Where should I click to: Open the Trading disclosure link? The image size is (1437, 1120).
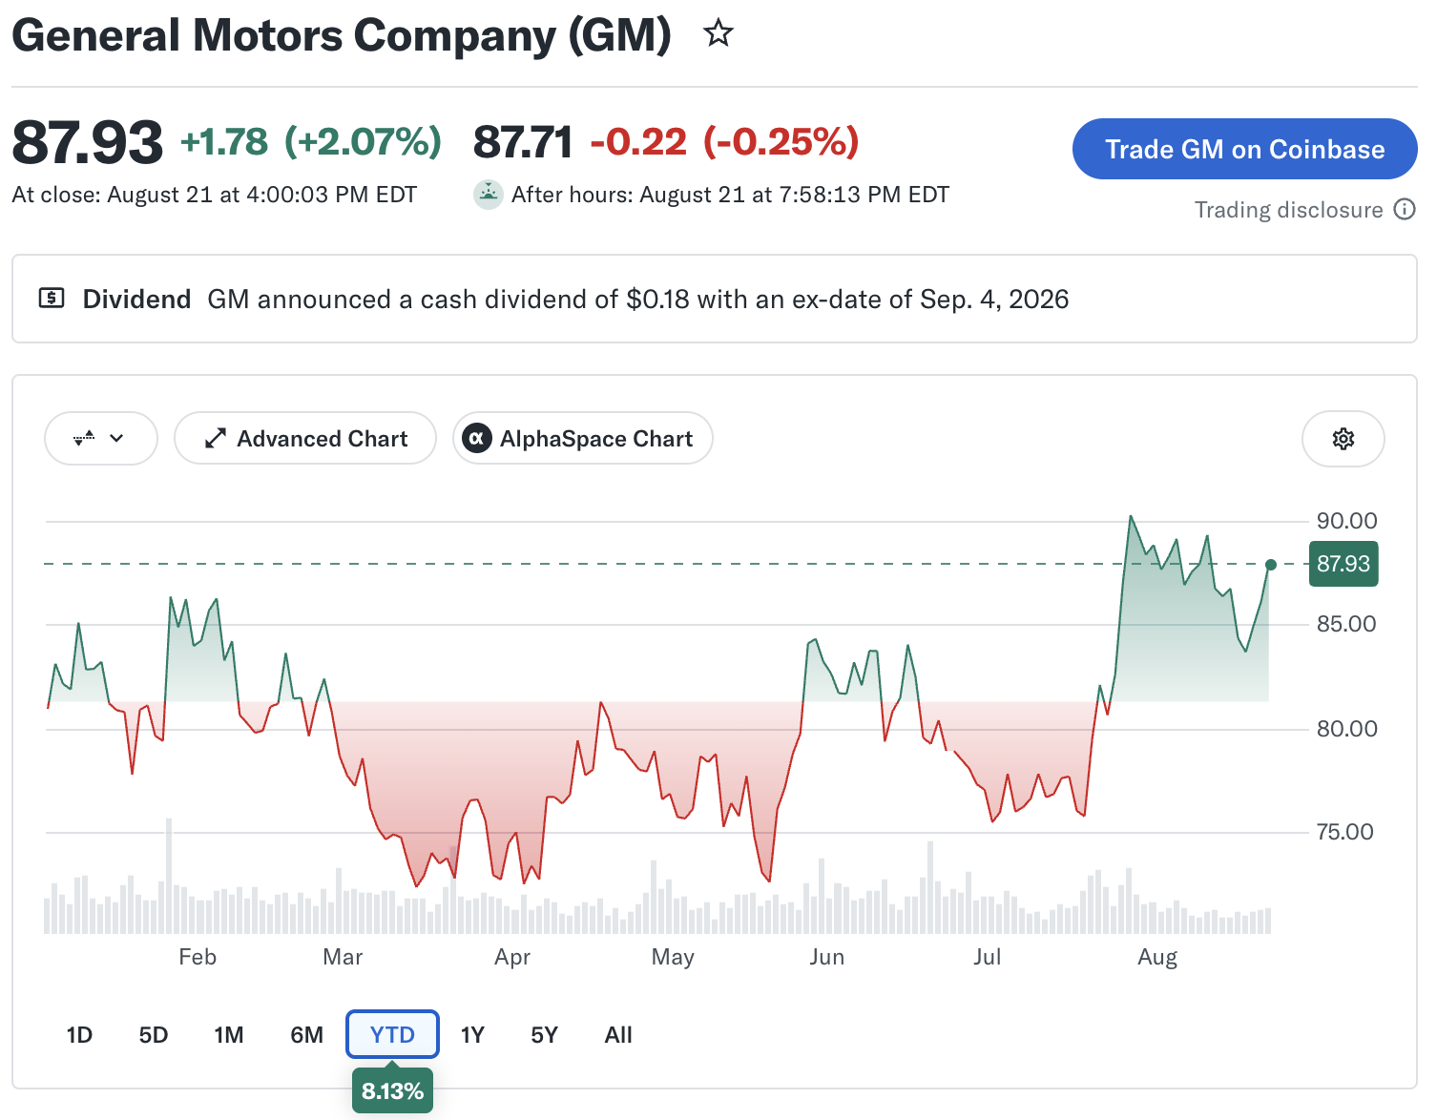point(1288,210)
